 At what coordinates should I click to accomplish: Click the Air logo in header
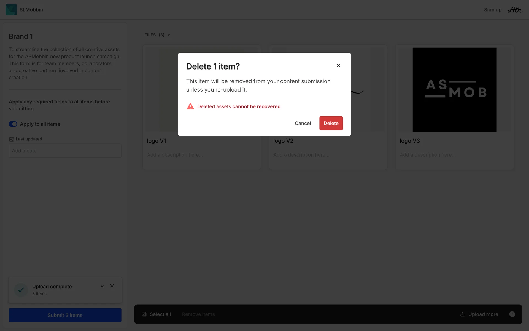coord(515,10)
